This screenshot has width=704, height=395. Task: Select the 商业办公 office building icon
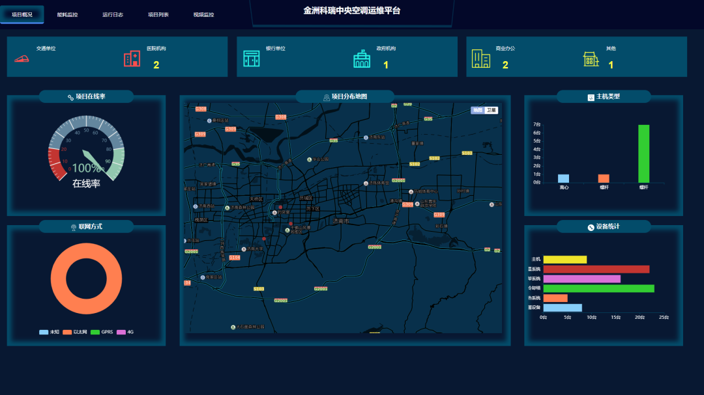click(481, 59)
